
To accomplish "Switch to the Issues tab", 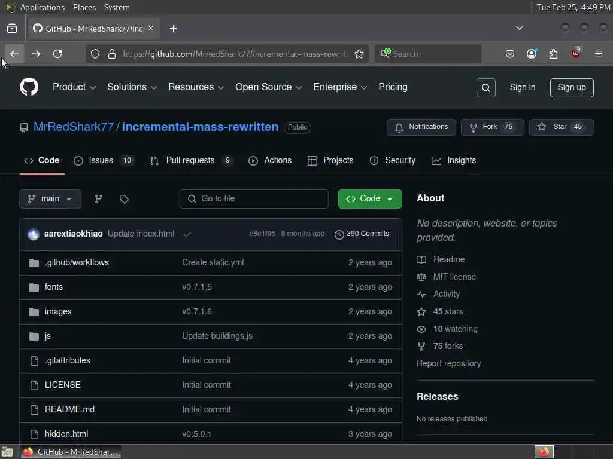I will (104, 160).
